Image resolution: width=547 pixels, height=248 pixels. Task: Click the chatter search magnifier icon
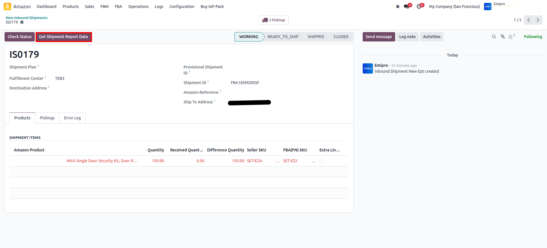(494, 37)
